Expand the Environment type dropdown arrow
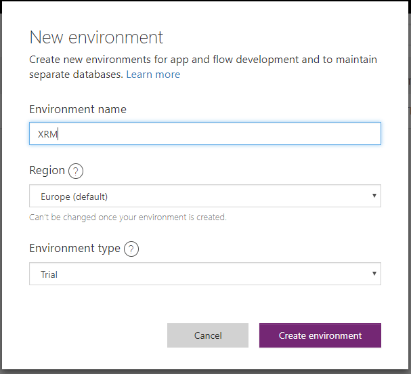Screen dimensions: 411x374 [x=374, y=274]
